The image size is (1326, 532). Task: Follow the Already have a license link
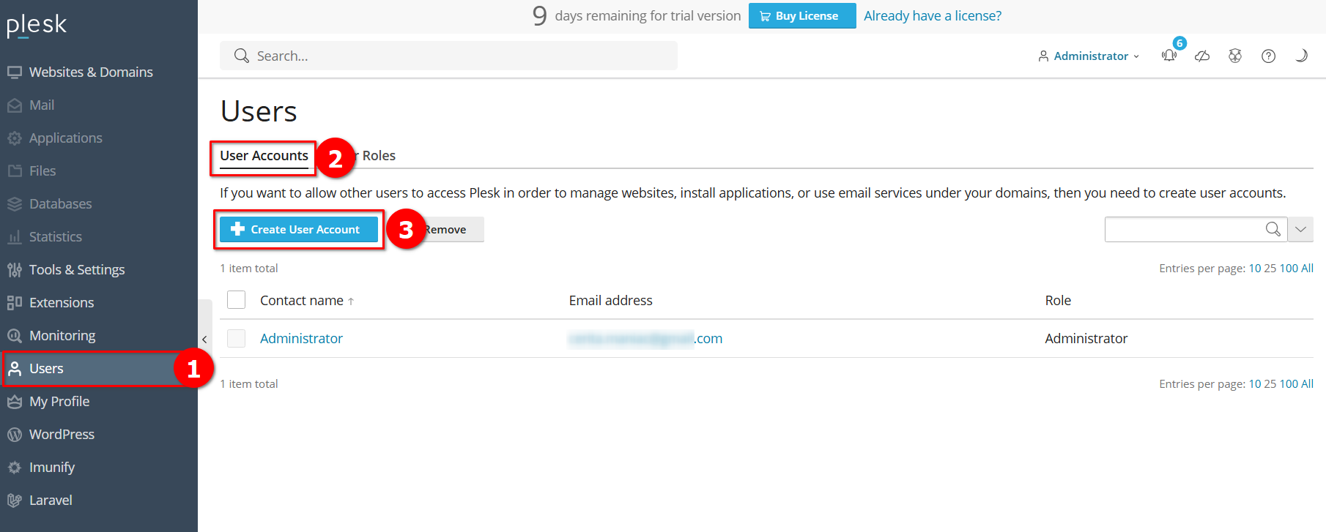click(x=933, y=16)
